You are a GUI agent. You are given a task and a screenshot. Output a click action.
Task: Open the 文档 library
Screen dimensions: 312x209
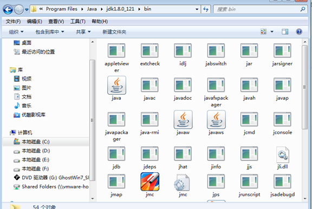click(27, 97)
